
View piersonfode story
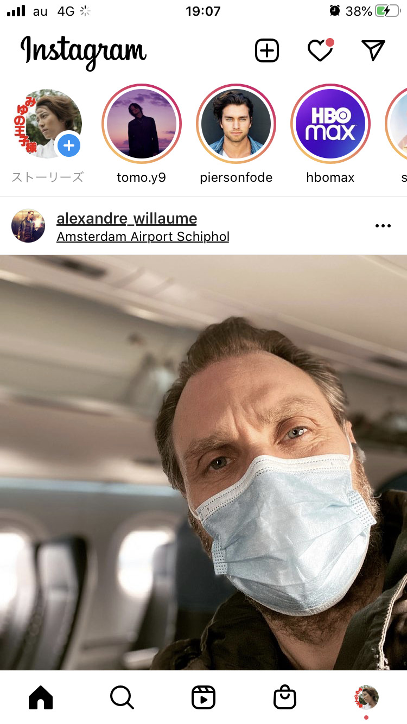pyautogui.click(x=236, y=124)
